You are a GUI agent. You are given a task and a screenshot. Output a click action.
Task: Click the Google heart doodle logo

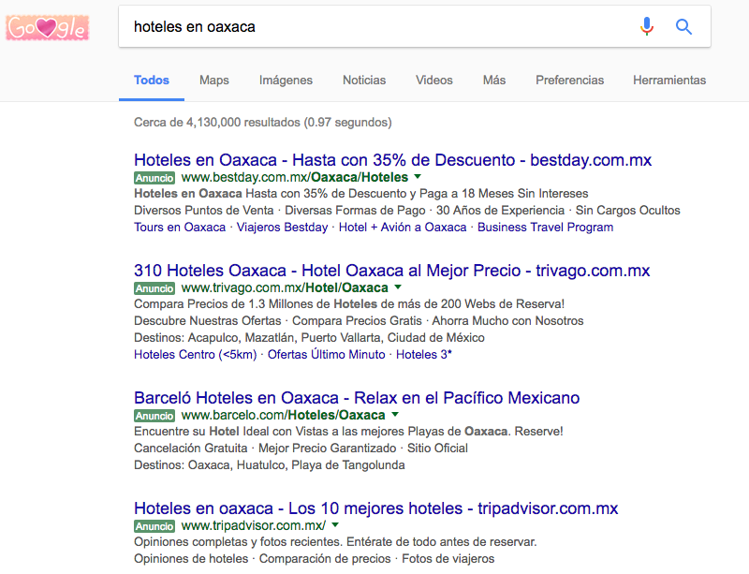point(48,28)
